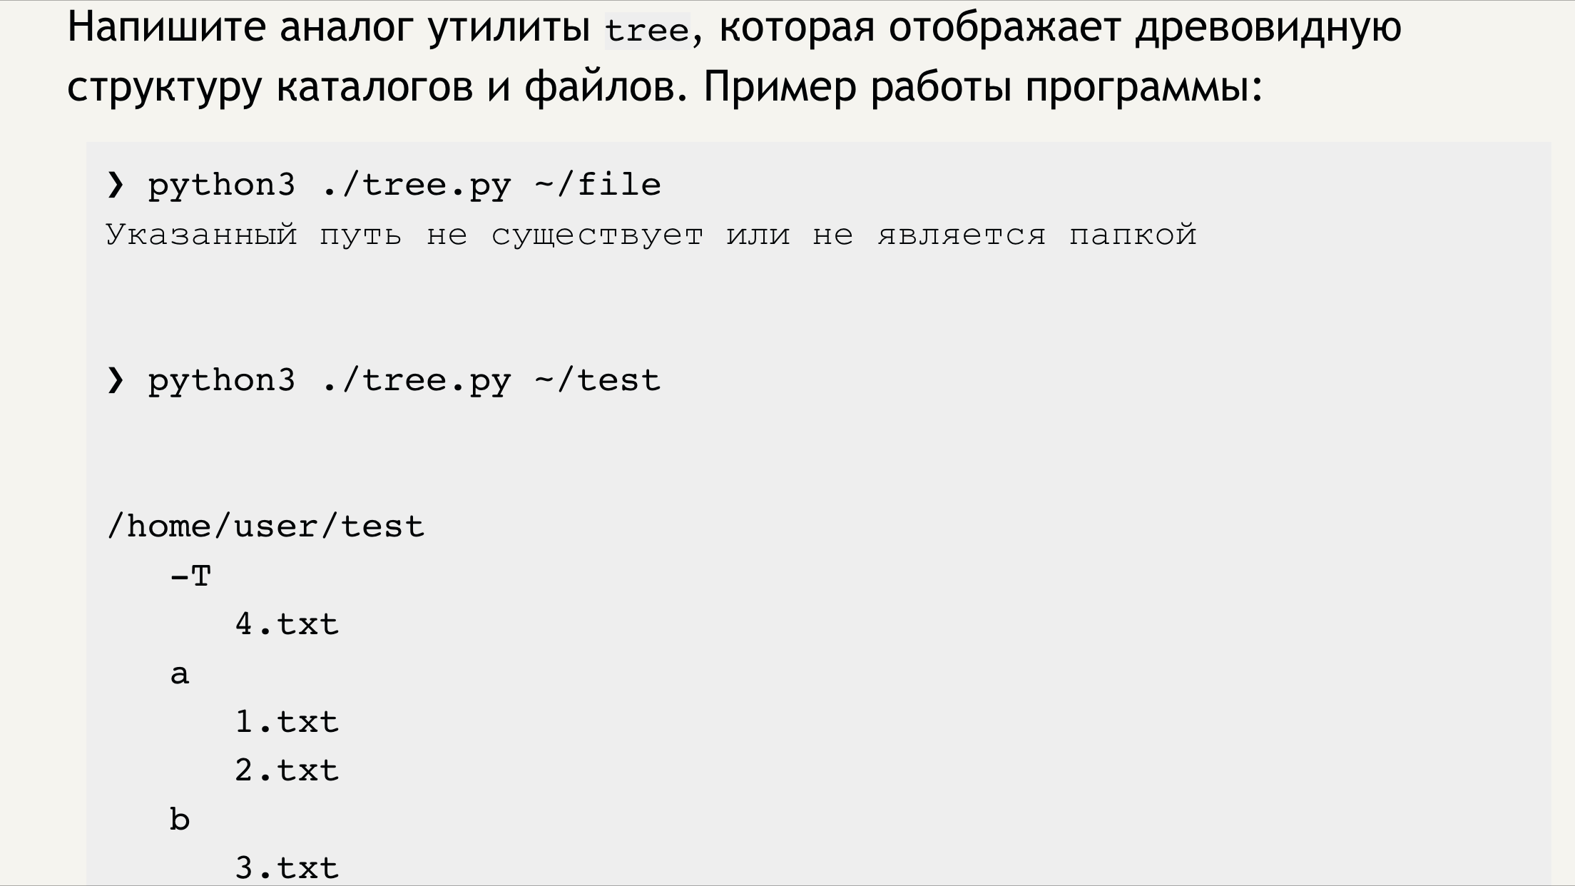
Task: Click the error message starting with Указанный
Action: [651, 235]
